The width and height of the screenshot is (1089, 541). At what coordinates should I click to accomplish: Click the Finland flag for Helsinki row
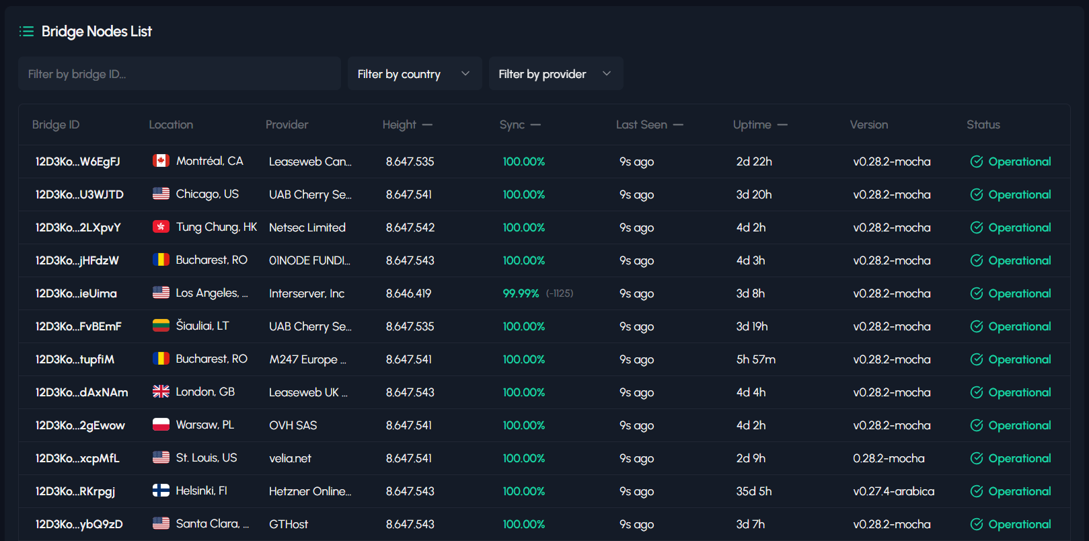point(161,491)
